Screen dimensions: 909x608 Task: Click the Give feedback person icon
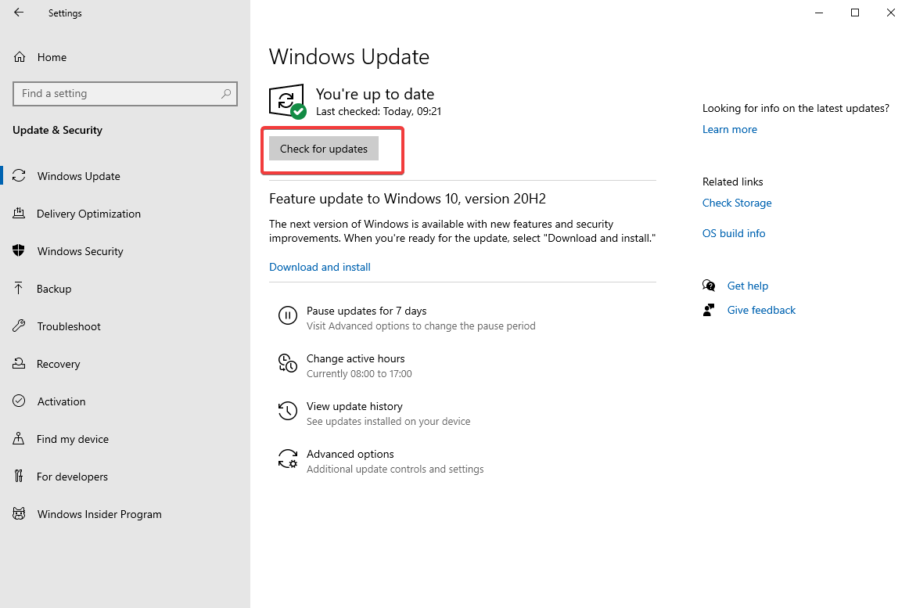pyautogui.click(x=709, y=310)
